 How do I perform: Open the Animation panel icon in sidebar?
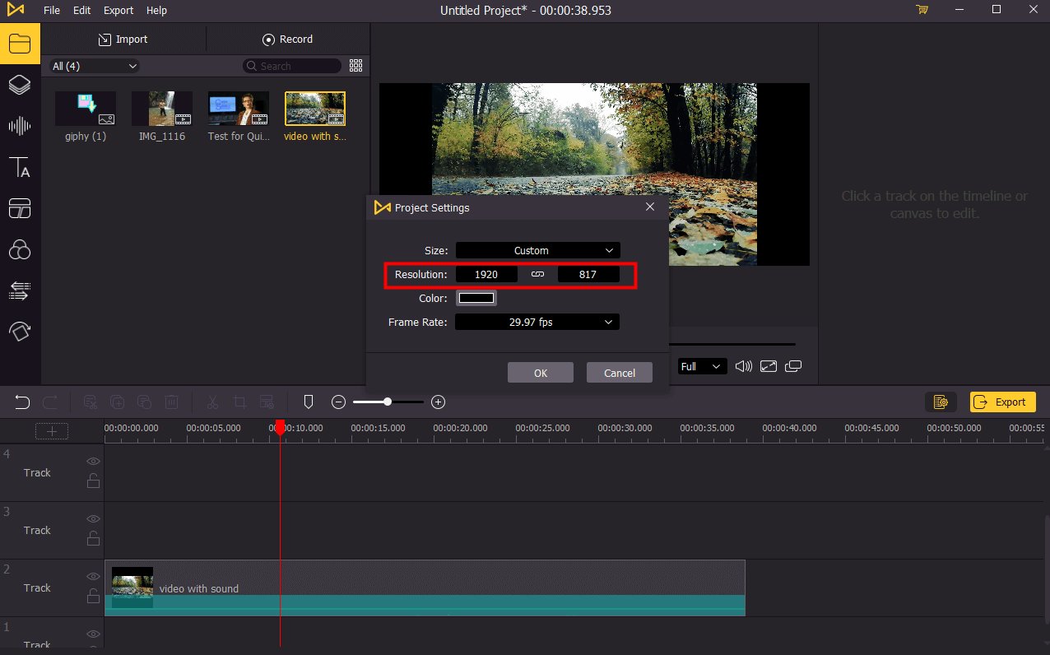click(x=20, y=332)
